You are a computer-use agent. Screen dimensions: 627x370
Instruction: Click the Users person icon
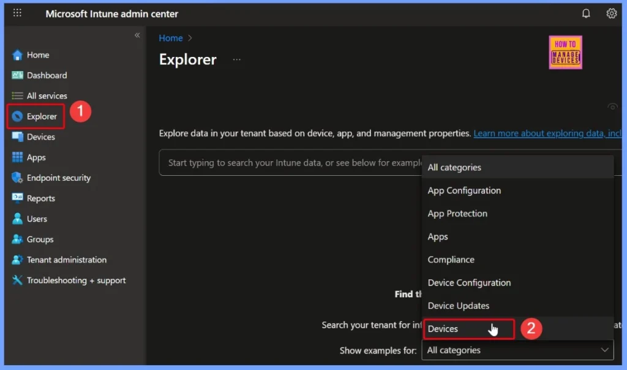pyautogui.click(x=17, y=219)
